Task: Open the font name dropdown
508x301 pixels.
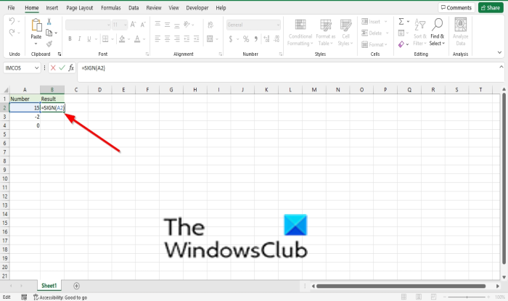Action: tap(109, 25)
